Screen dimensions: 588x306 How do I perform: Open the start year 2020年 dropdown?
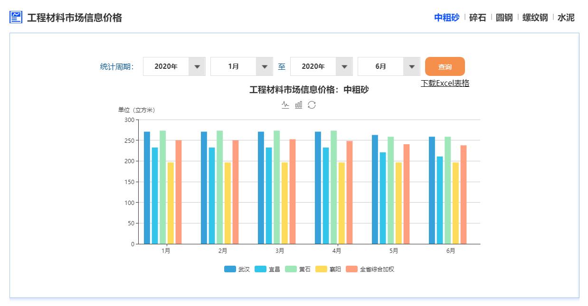pos(174,66)
